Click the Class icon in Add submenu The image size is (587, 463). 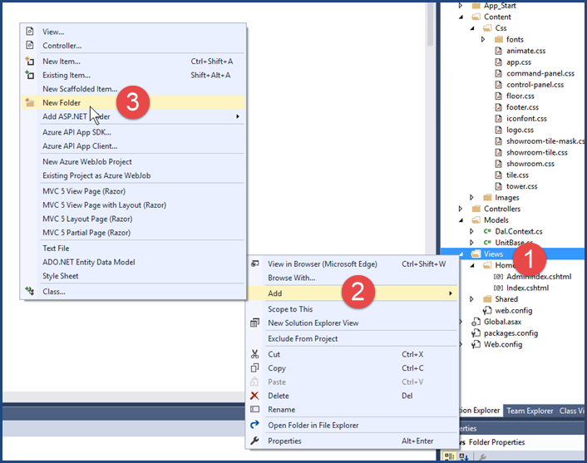coord(30,292)
